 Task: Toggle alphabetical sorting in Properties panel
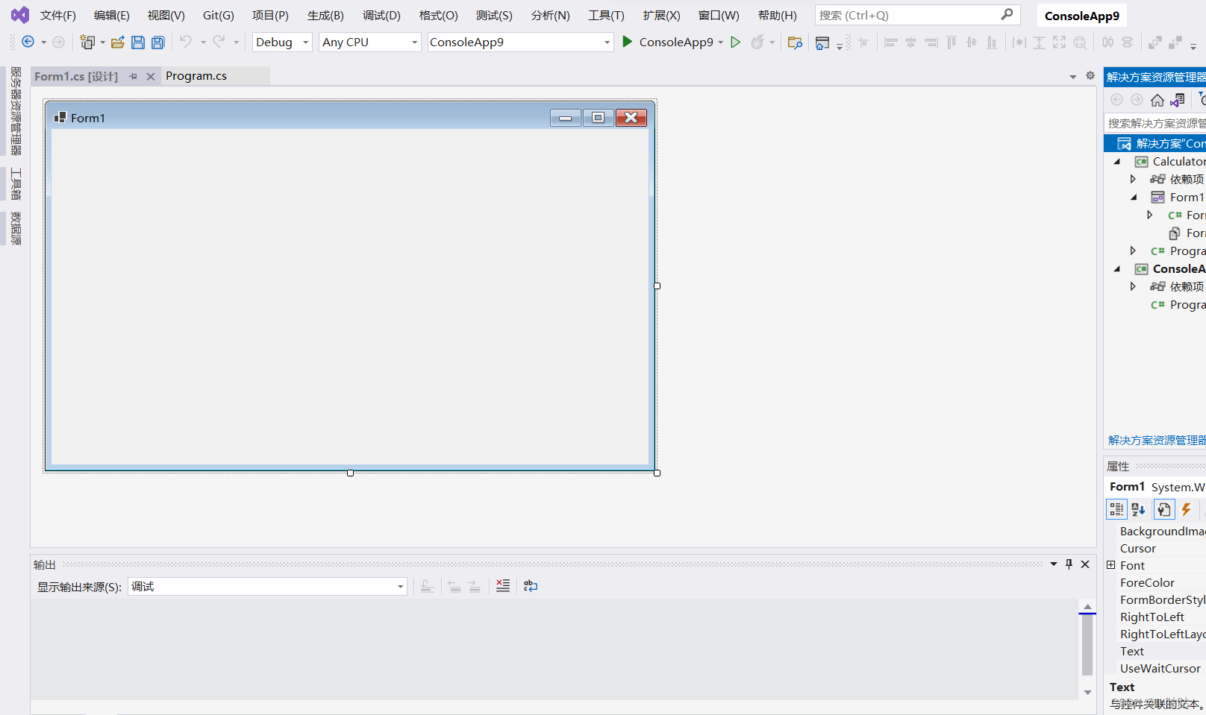click(x=1138, y=509)
